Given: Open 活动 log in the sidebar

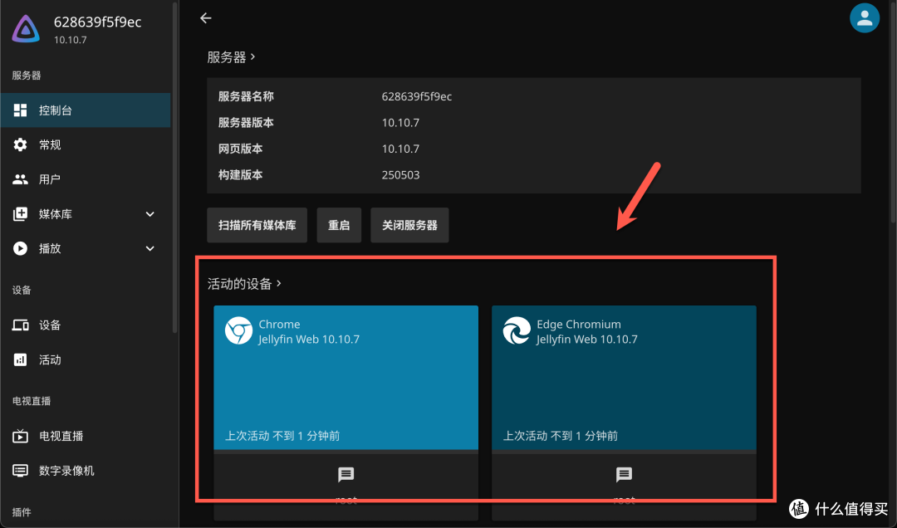Looking at the screenshot, I should click(86, 359).
